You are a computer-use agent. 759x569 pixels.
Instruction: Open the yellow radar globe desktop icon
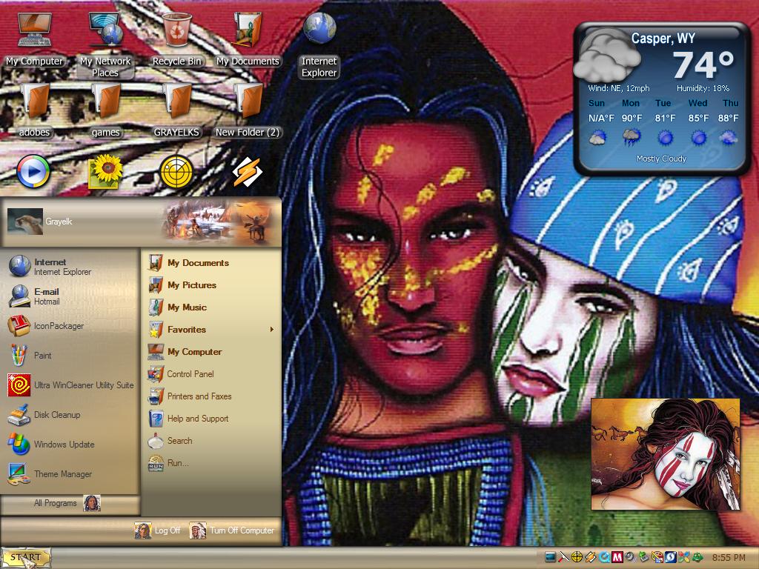click(x=176, y=171)
